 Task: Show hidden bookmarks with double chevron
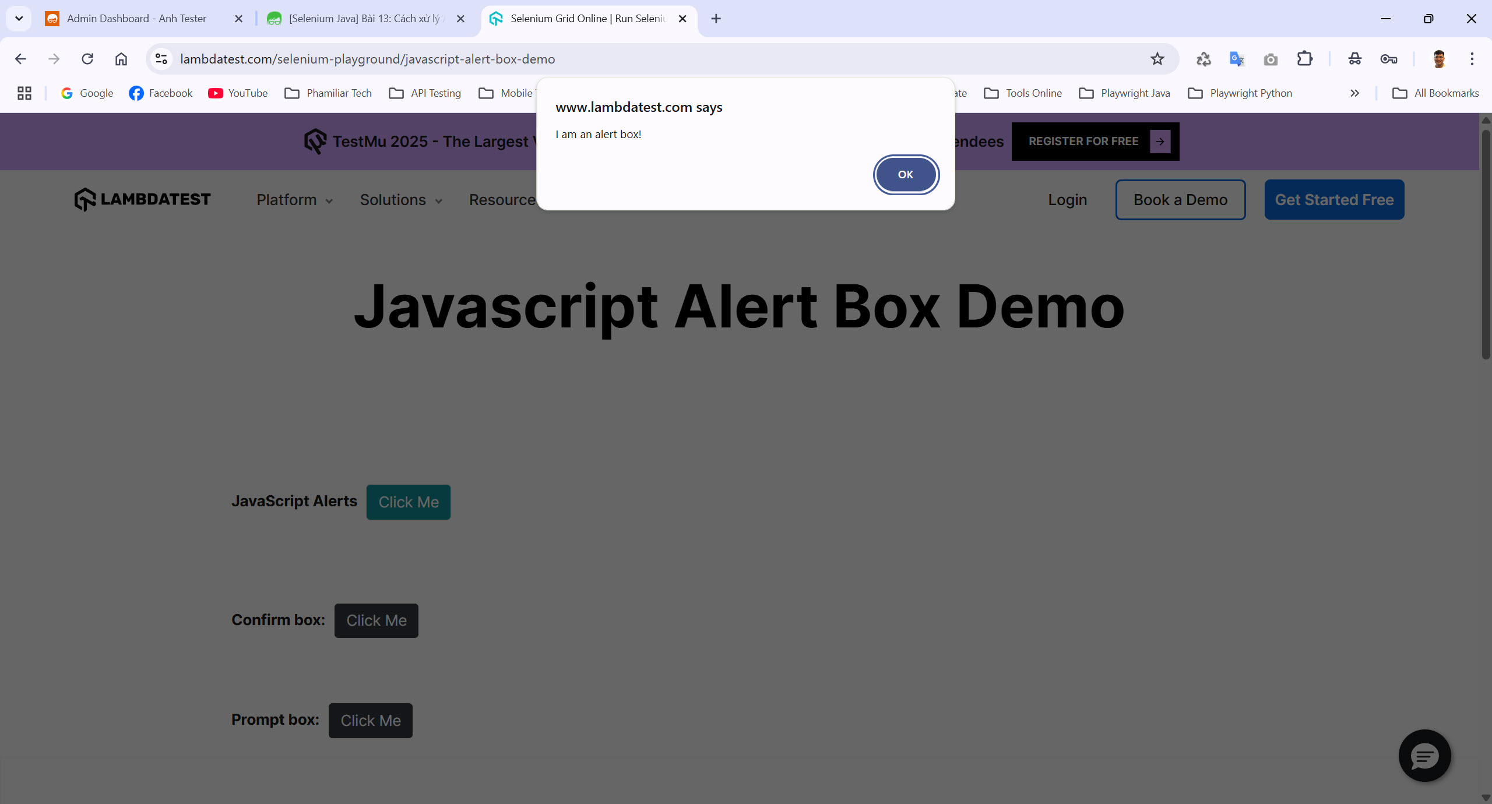pos(1354,93)
